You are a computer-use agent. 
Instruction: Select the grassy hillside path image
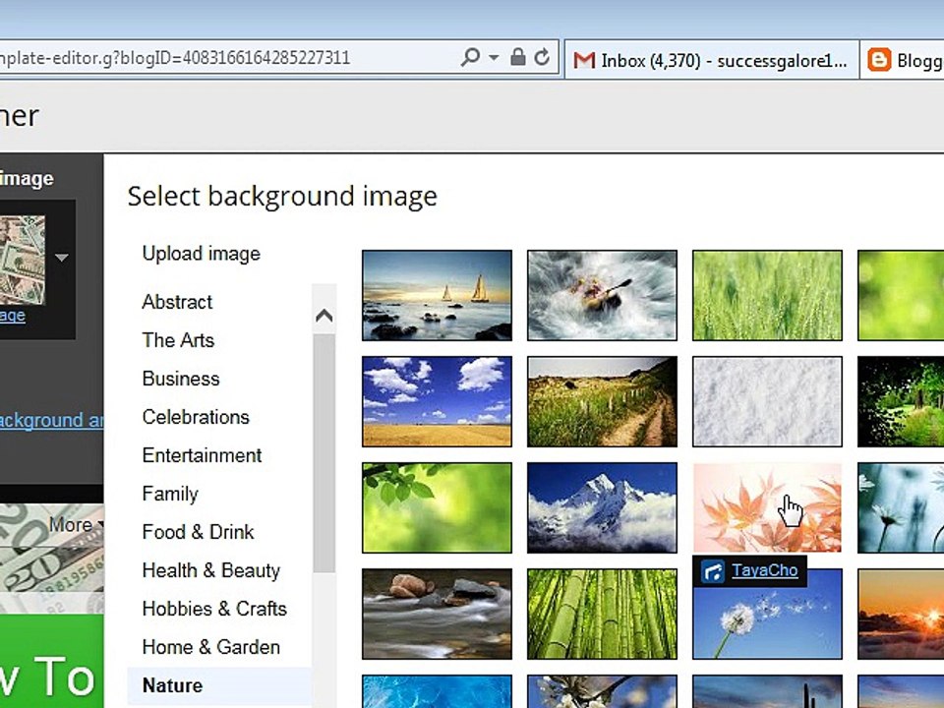pos(602,401)
